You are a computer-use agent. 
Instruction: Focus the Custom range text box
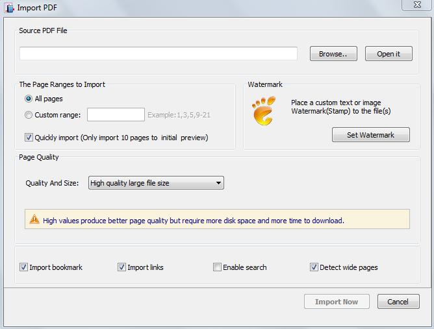point(116,115)
